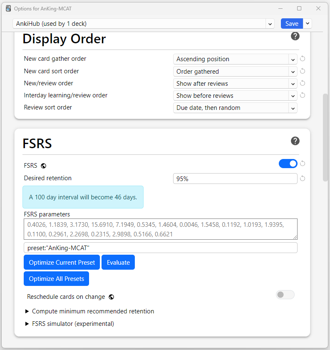330x350 pixels.
Task: Click the Anki app icon in title bar
Action: pyautogui.click(x=8, y=8)
